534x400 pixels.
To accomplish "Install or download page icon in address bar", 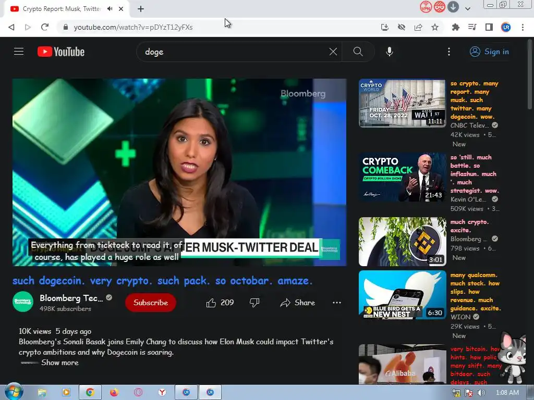I will pos(384,27).
